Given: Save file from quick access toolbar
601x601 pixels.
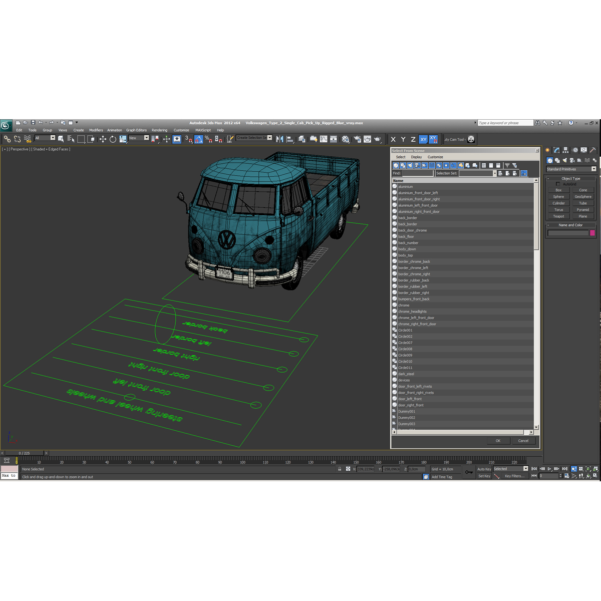Looking at the screenshot, I should (33, 123).
